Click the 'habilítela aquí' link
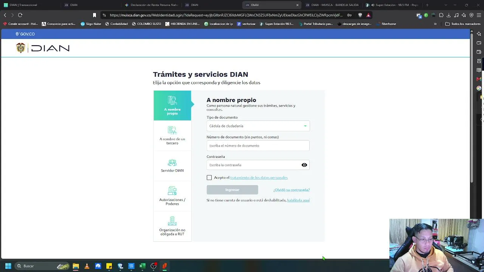Screen dimensions: 484x272 pyautogui.click(x=298, y=200)
